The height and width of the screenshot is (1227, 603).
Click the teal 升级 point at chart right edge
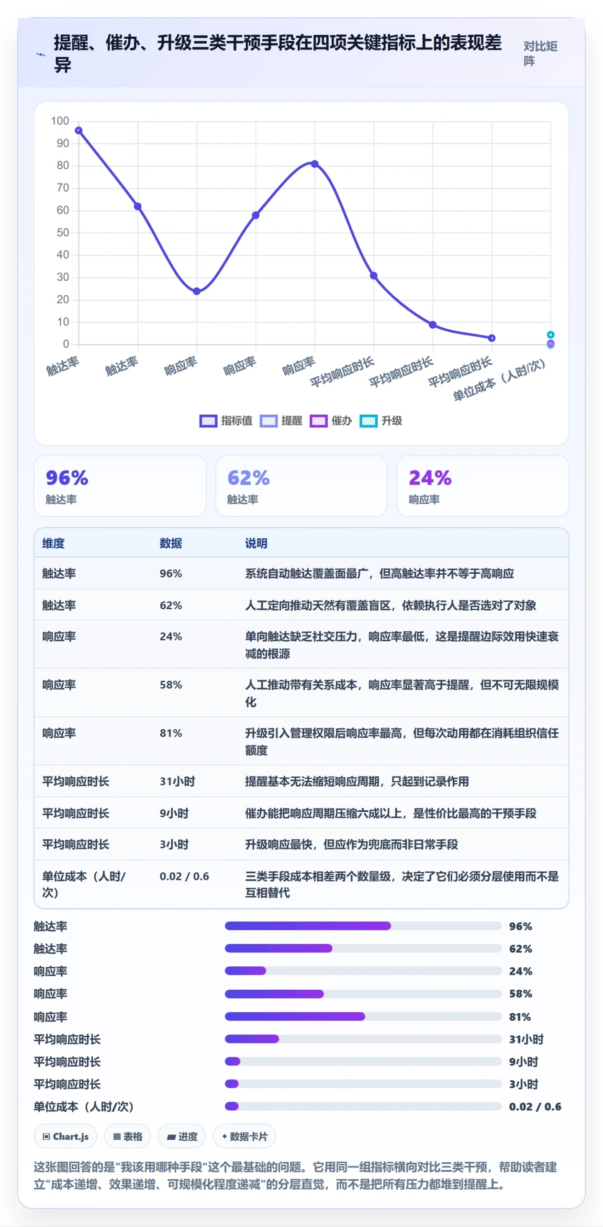551,335
